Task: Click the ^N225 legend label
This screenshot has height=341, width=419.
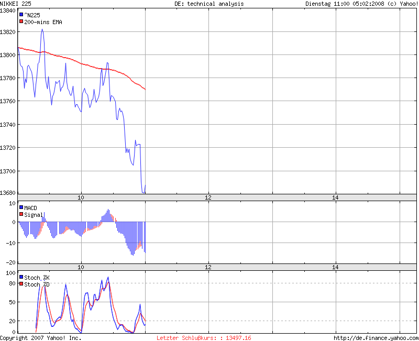Action: coord(32,15)
